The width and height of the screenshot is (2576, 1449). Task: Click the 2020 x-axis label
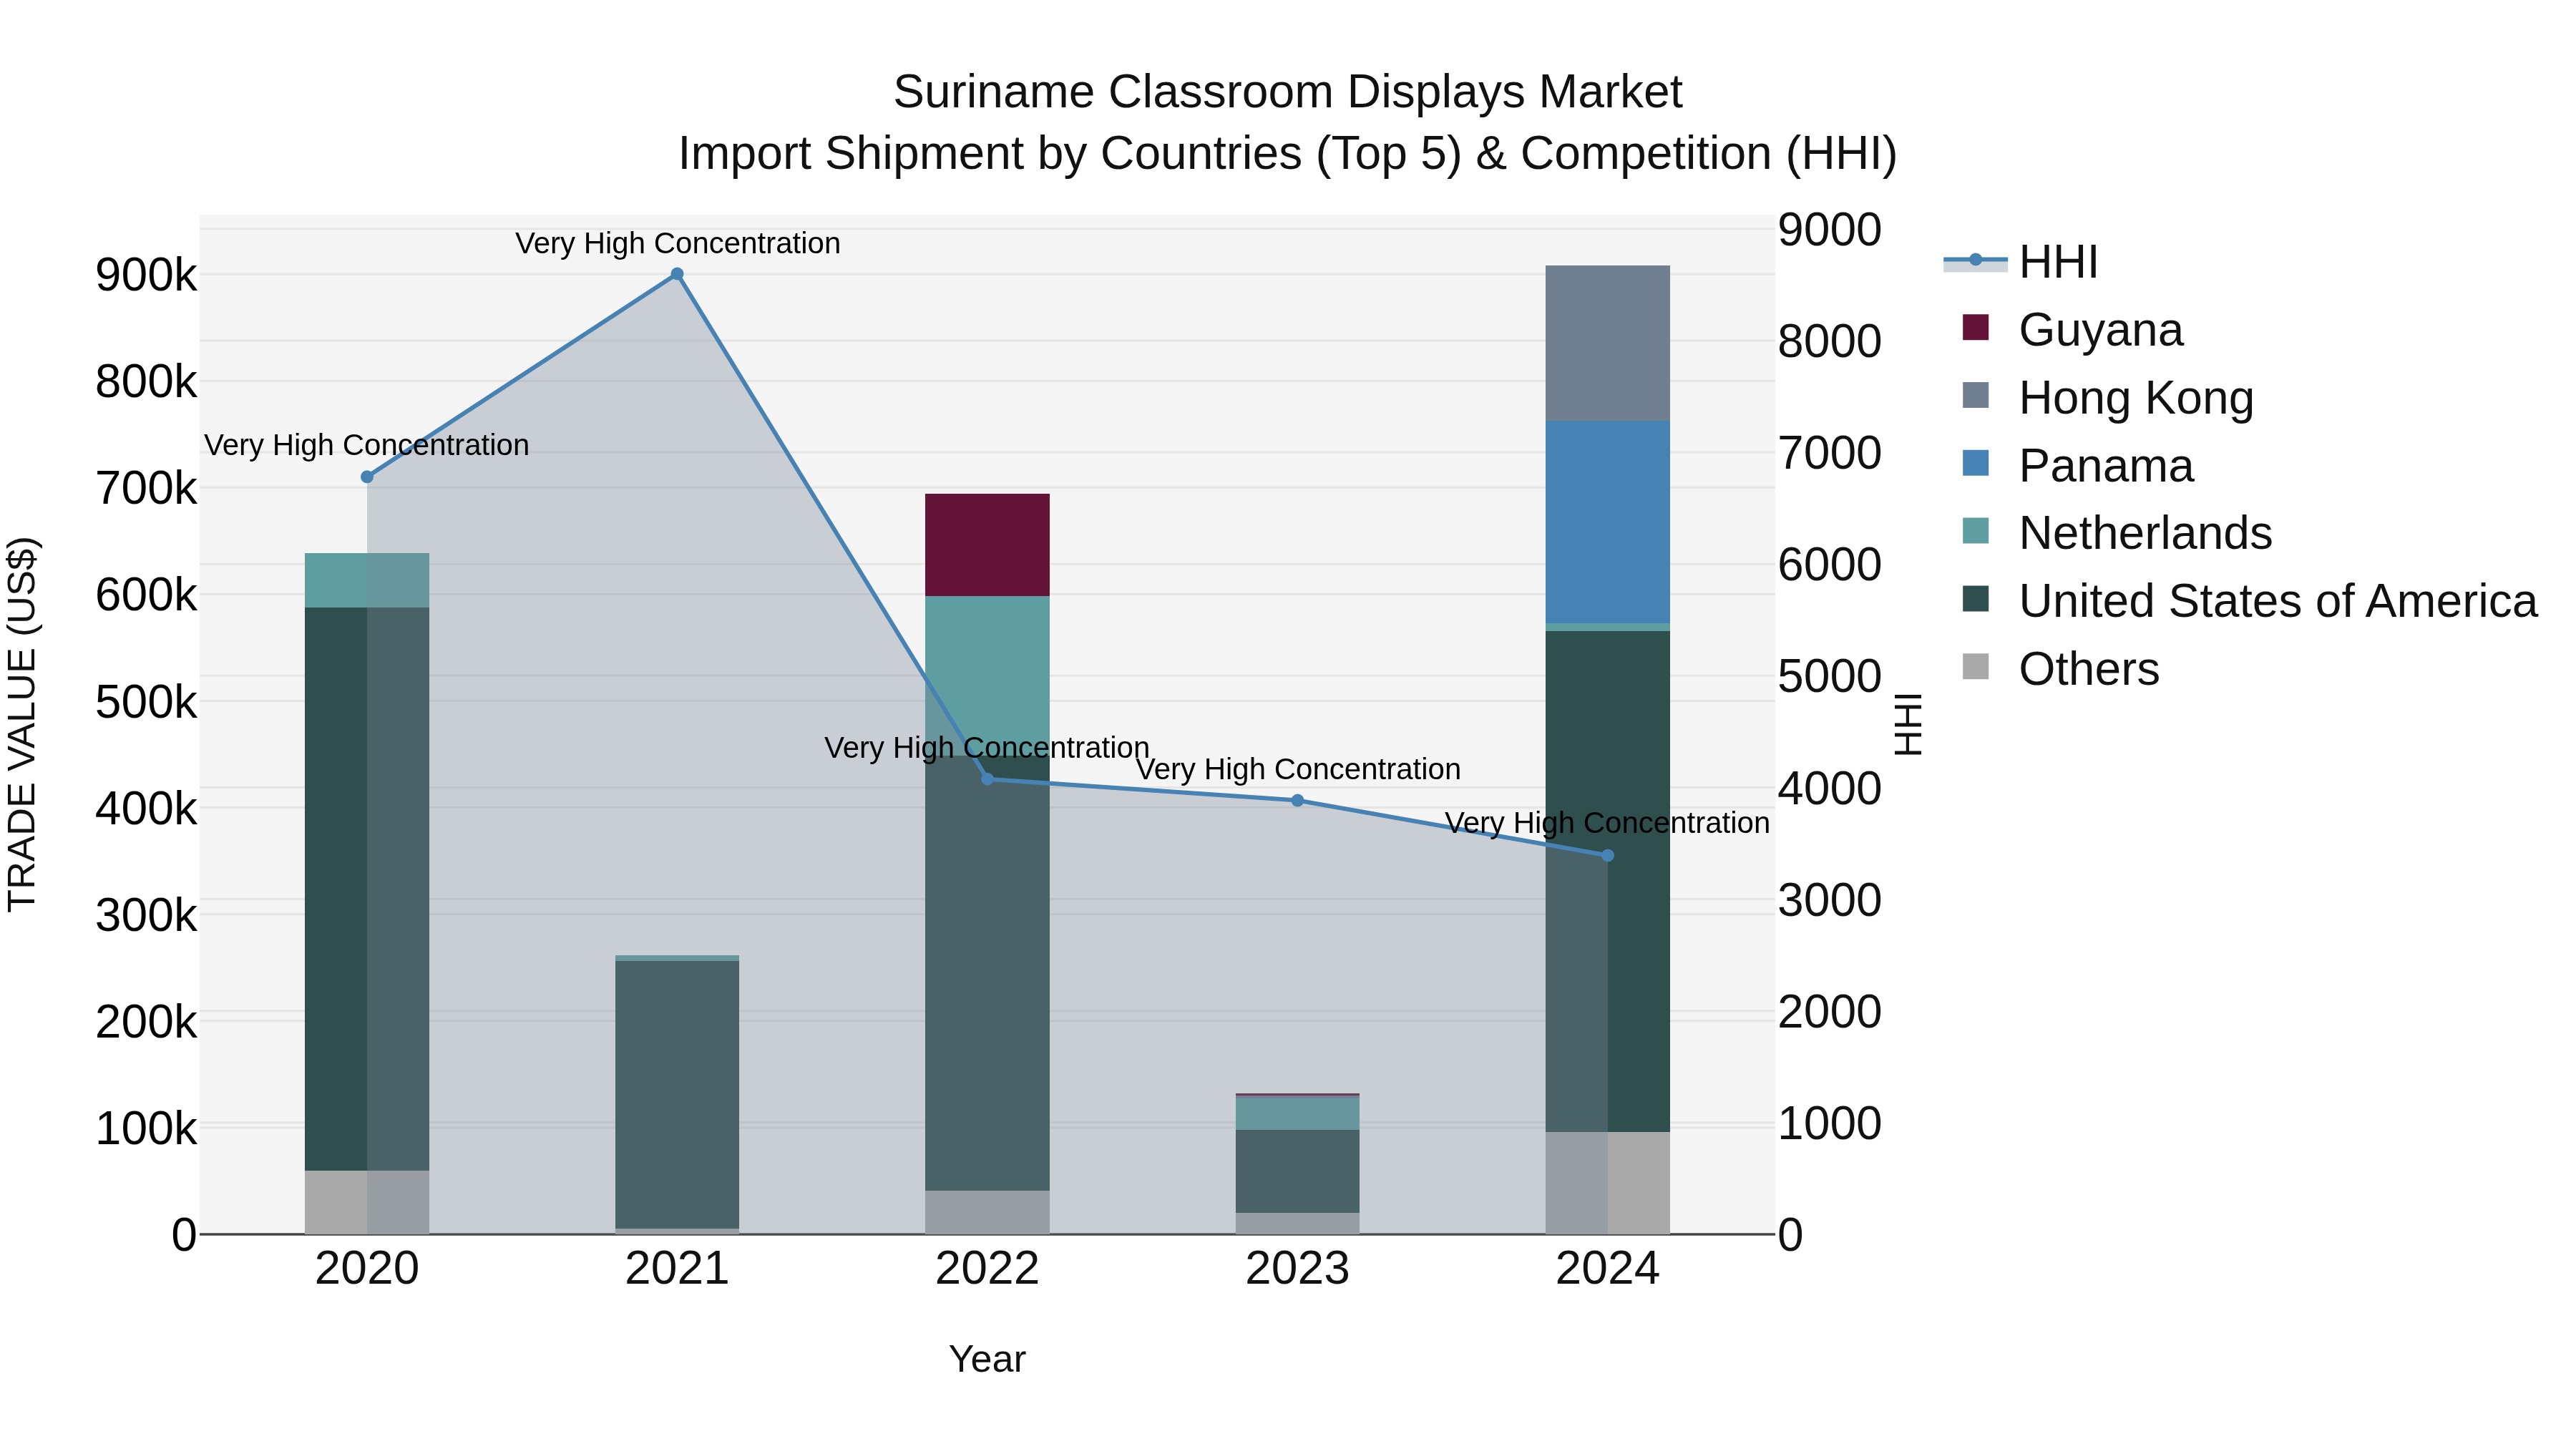pyautogui.click(x=367, y=1269)
